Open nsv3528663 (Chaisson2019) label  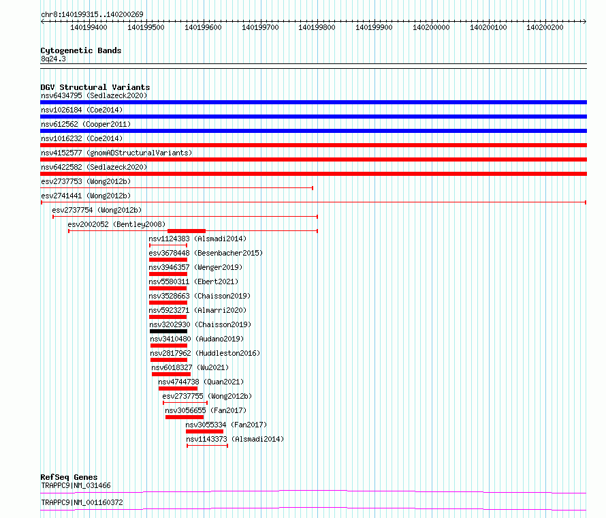(200, 296)
